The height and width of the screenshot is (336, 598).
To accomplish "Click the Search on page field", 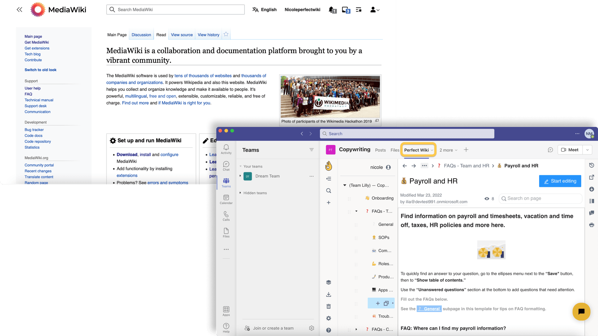I will (x=540, y=198).
